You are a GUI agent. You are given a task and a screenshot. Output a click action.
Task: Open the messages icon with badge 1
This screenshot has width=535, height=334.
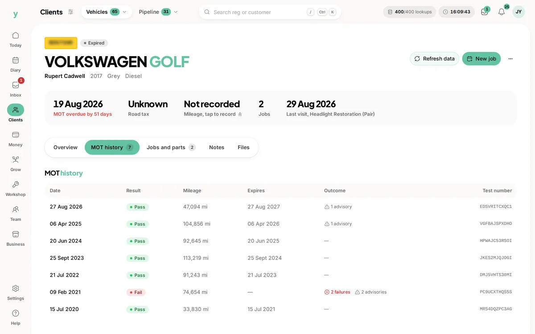[485, 12]
